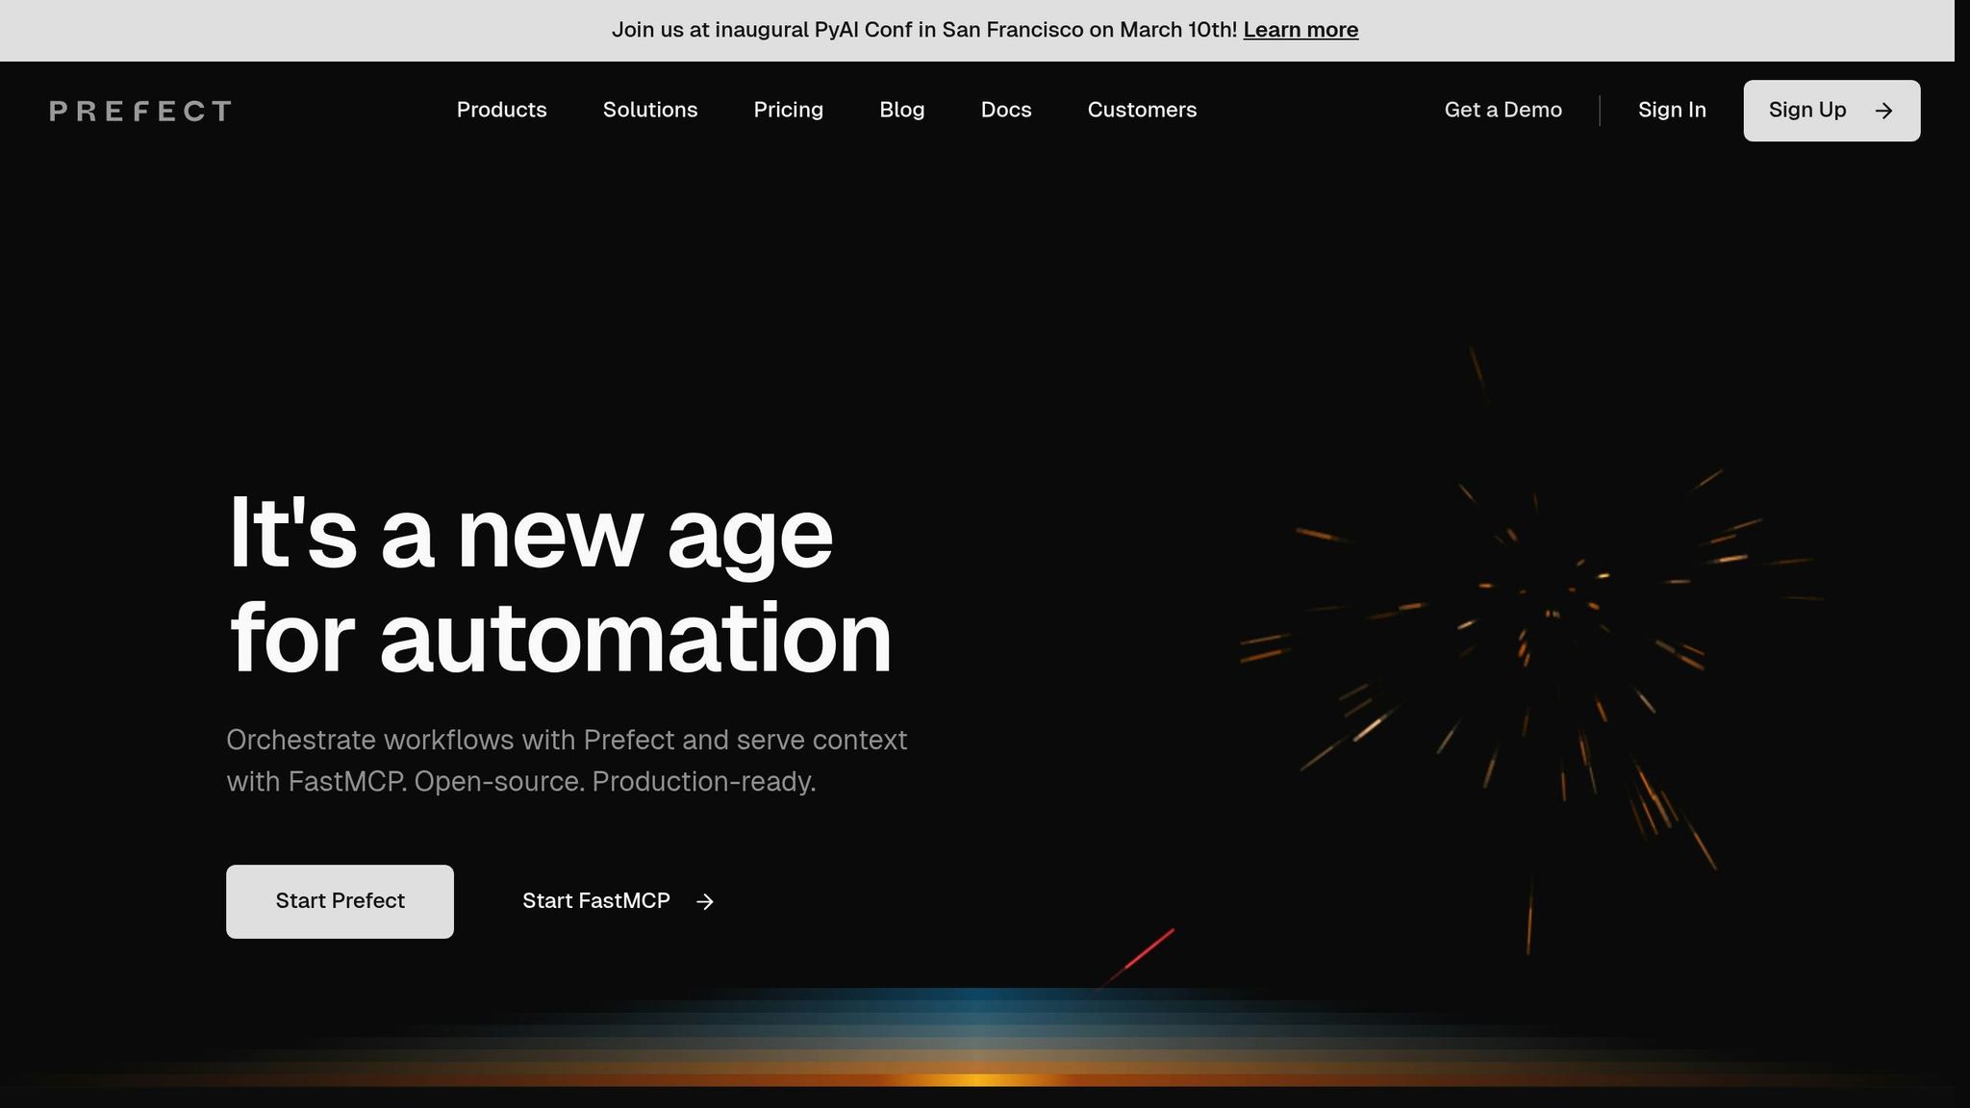Open the Products menu
Screen dimensions: 1970x1108
coord(501,110)
